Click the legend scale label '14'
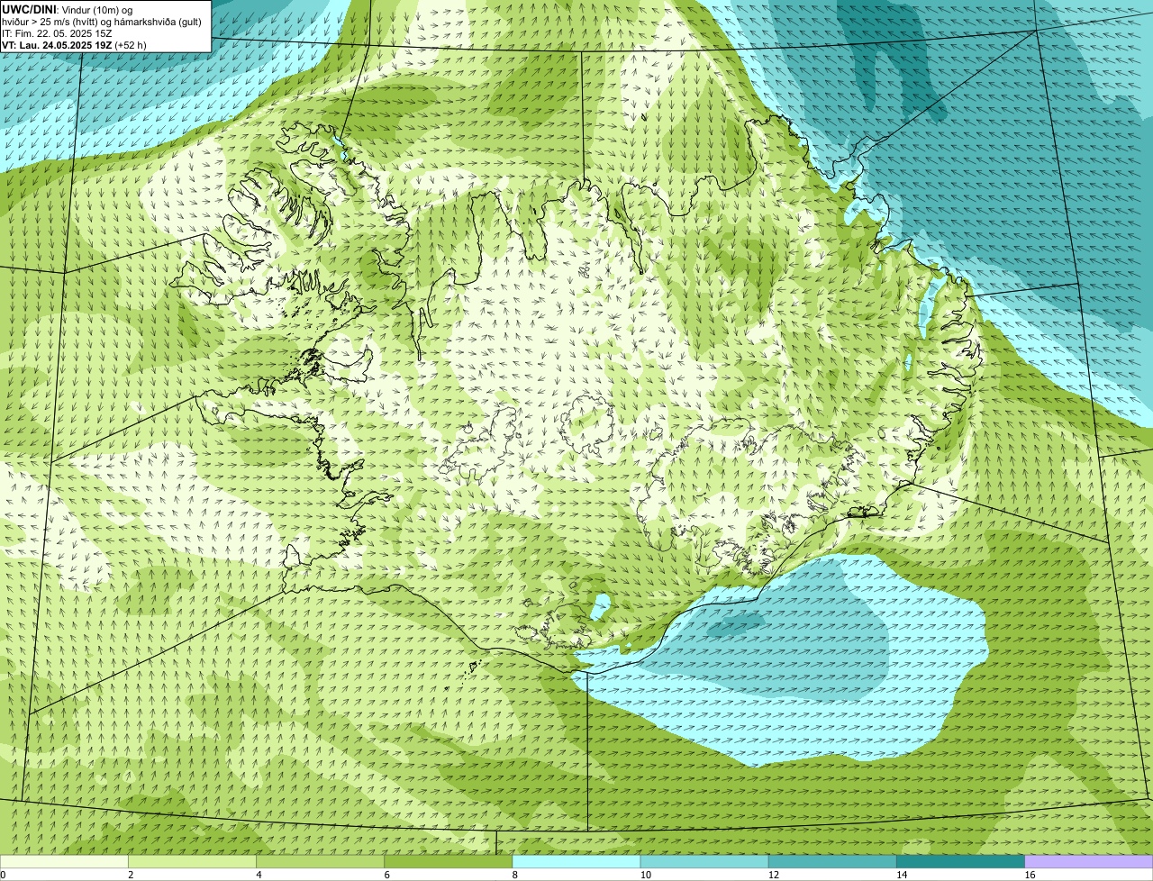Screen dimensions: 1153x881 (x=902, y=875)
